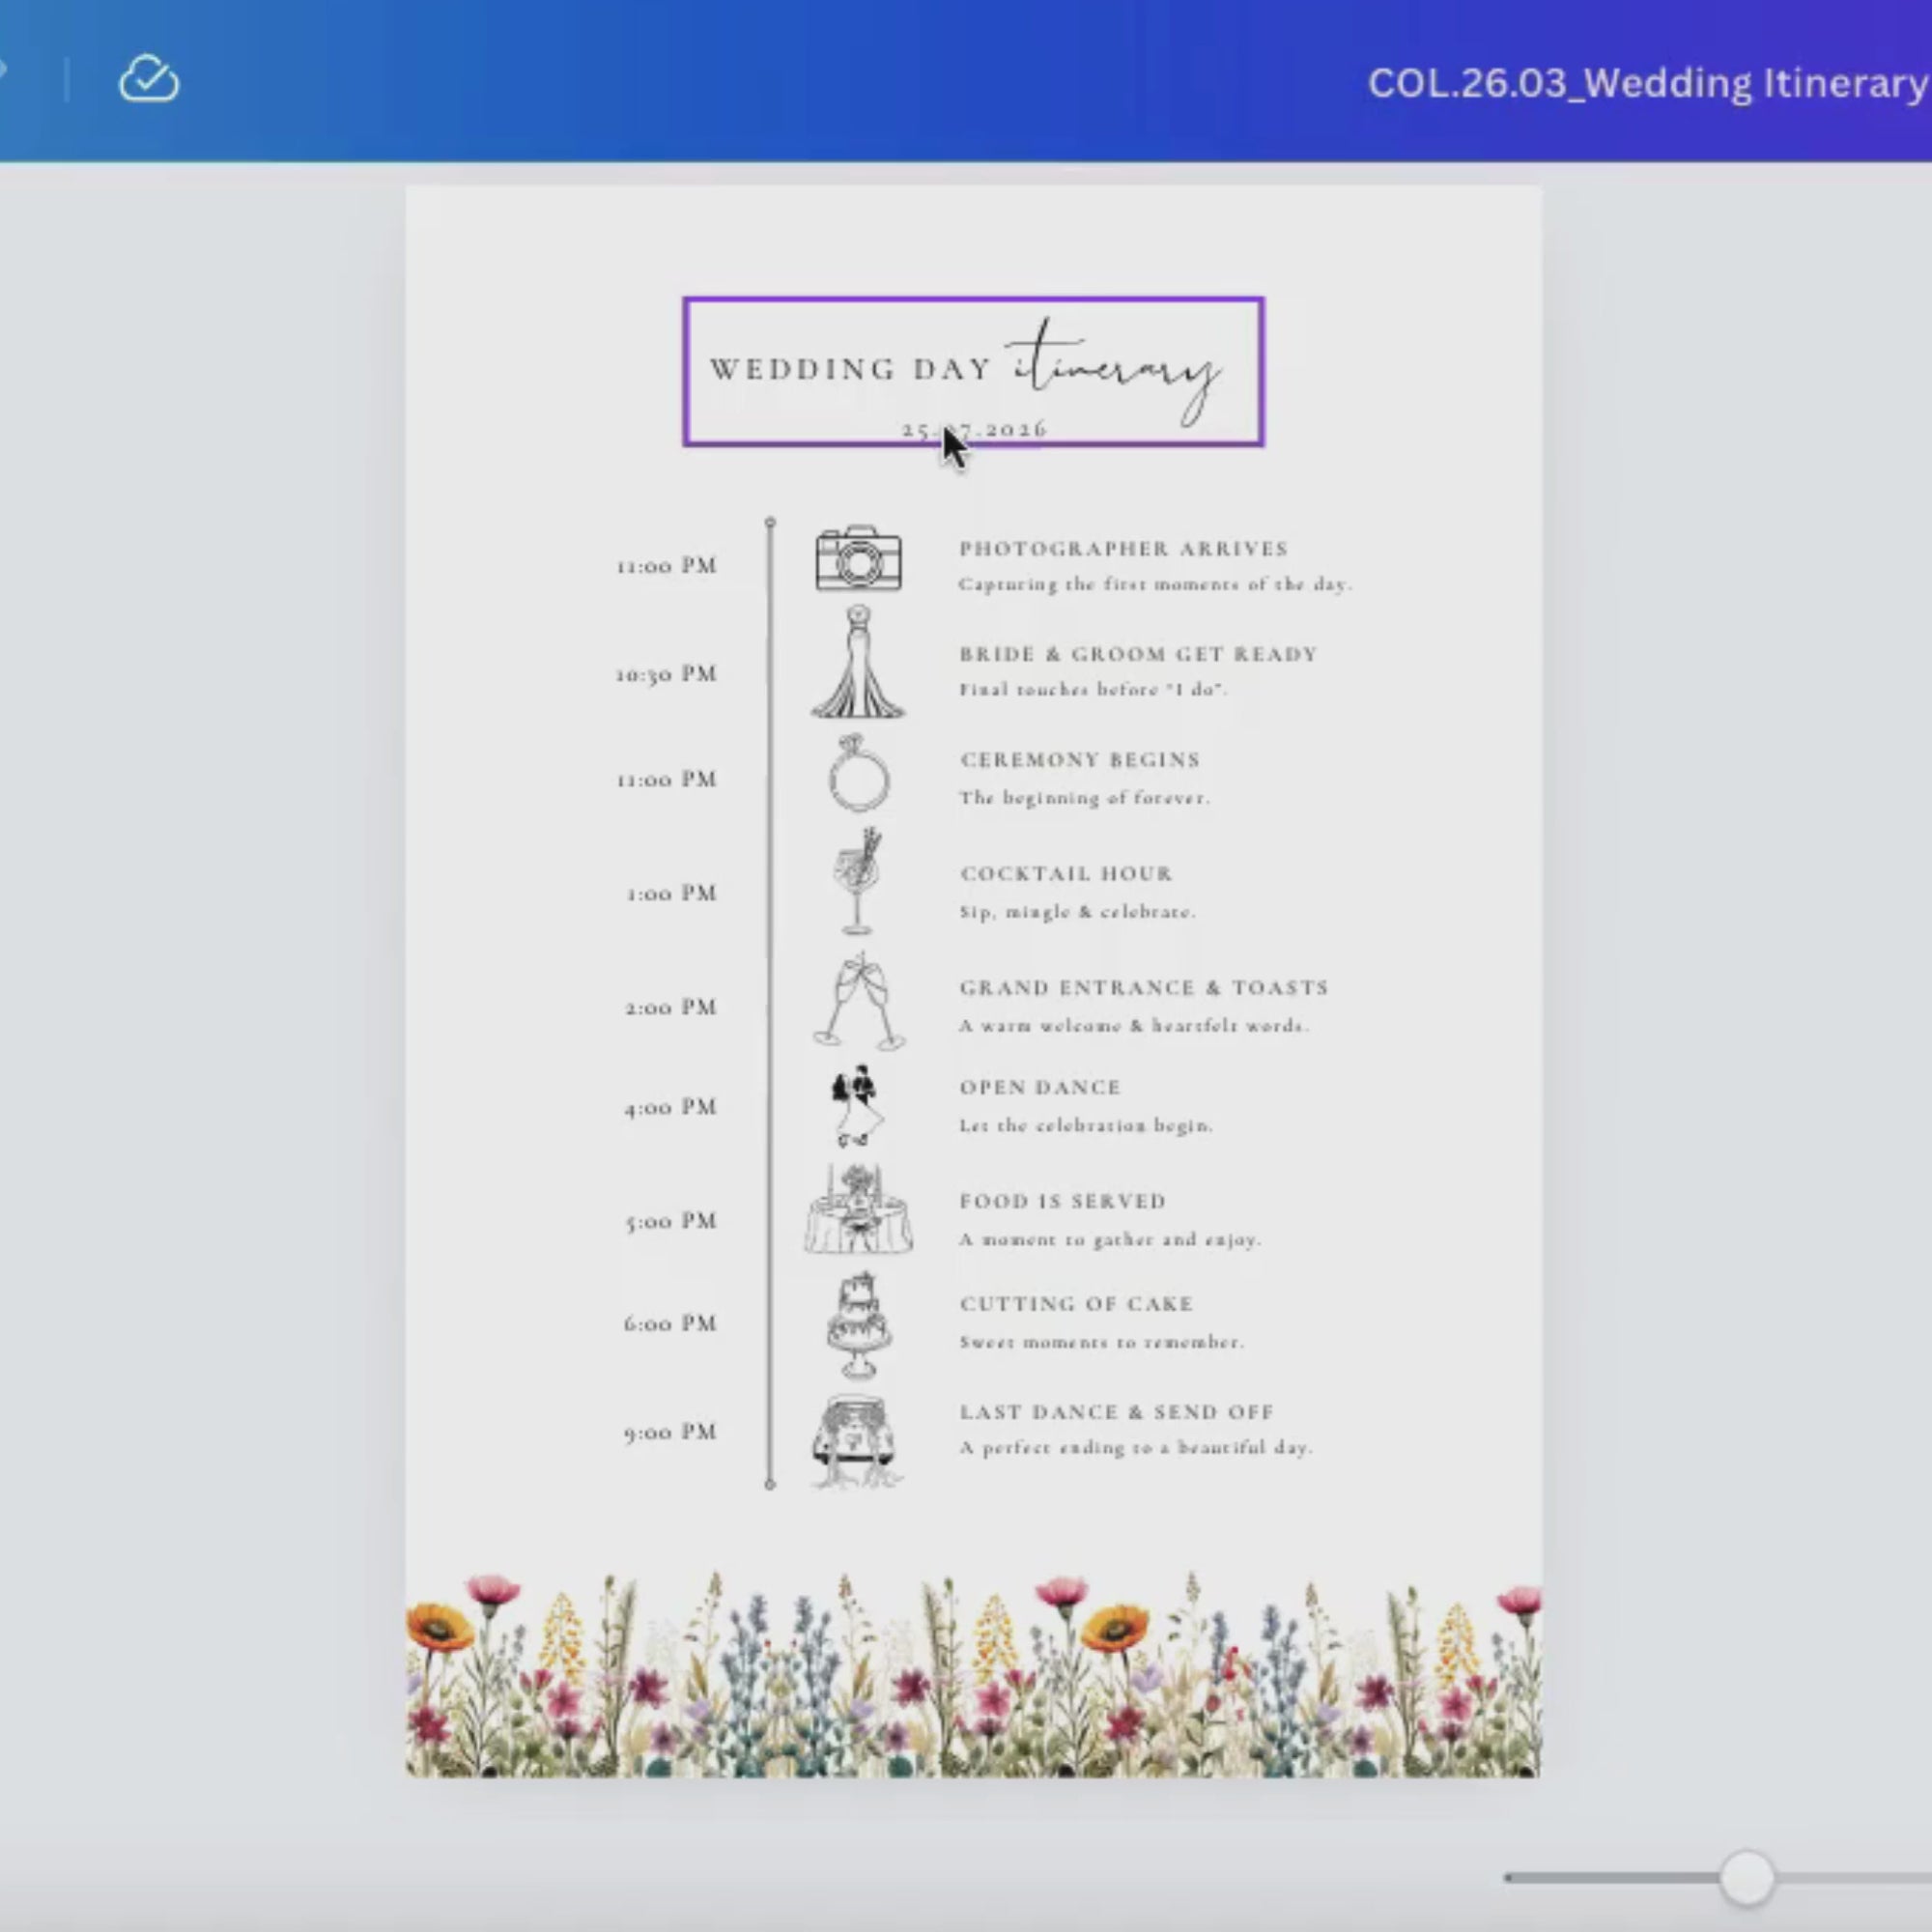Select 'The beginning of forever.' text
Viewport: 1932px width, 1932px height.
coord(1085,798)
